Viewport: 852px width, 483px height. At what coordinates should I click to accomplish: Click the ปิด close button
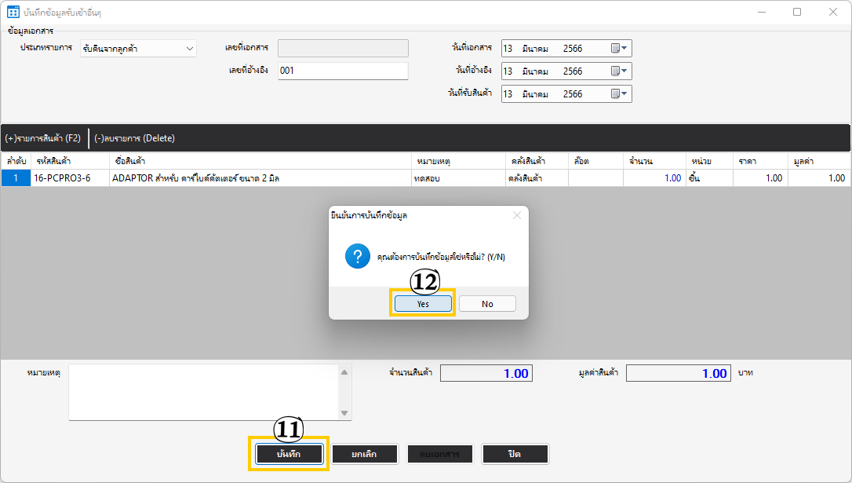click(515, 454)
